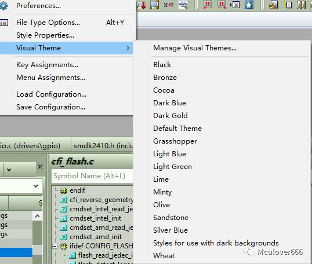Screen dimensions: 312x264
Task: Switch to the smdk2410.h file tab
Action: (x=102, y=146)
